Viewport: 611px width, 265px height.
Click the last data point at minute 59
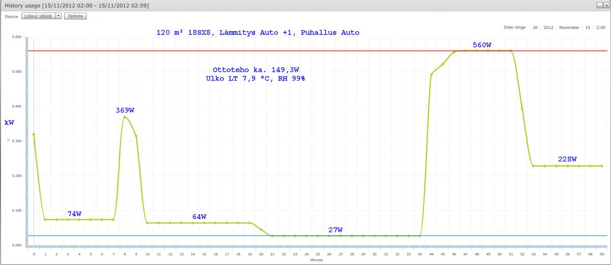tap(601, 166)
